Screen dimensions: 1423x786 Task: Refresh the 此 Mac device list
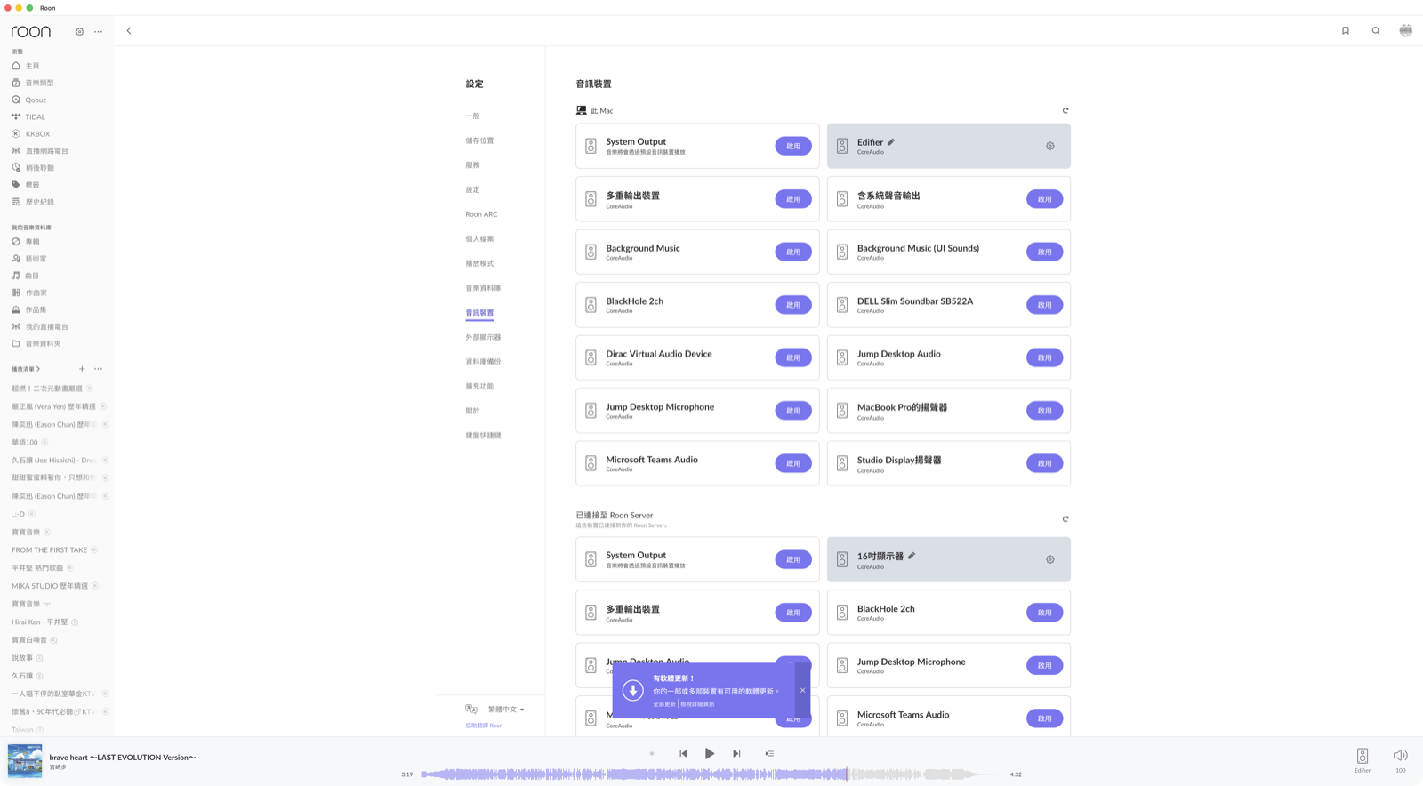point(1065,111)
